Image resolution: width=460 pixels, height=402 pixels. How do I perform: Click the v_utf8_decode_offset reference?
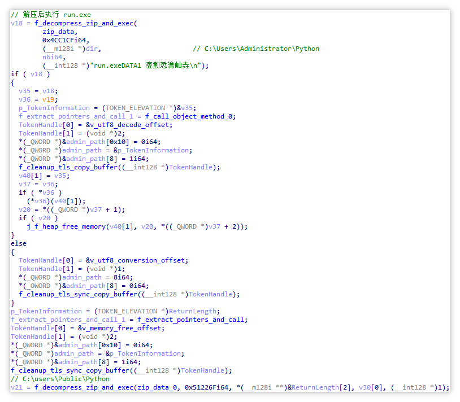tap(129, 125)
